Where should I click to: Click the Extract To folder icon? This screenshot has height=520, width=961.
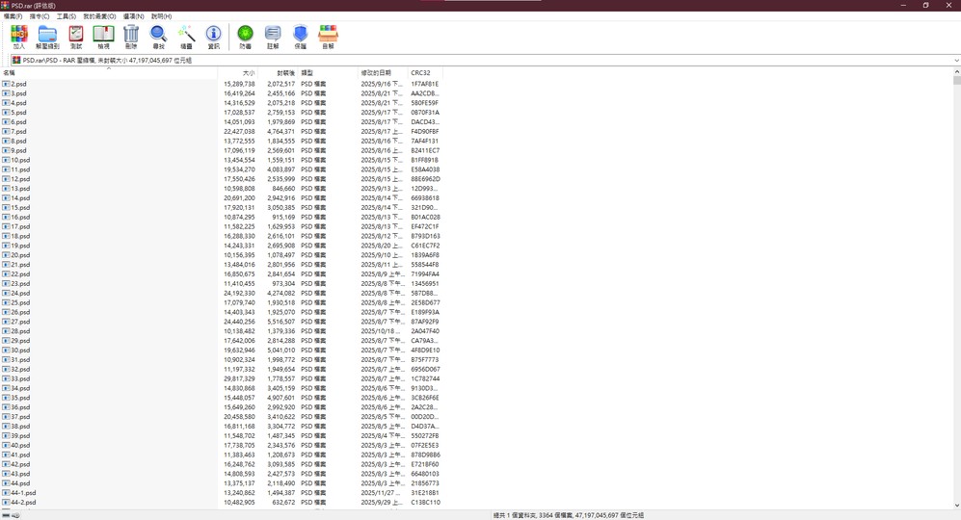47,33
